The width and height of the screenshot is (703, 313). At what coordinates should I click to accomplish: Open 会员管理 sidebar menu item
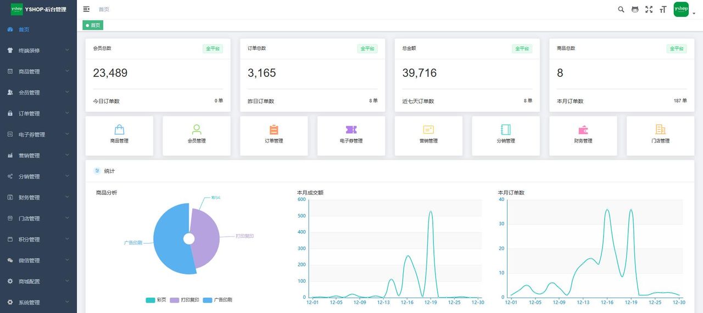pyautogui.click(x=38, y=92)
